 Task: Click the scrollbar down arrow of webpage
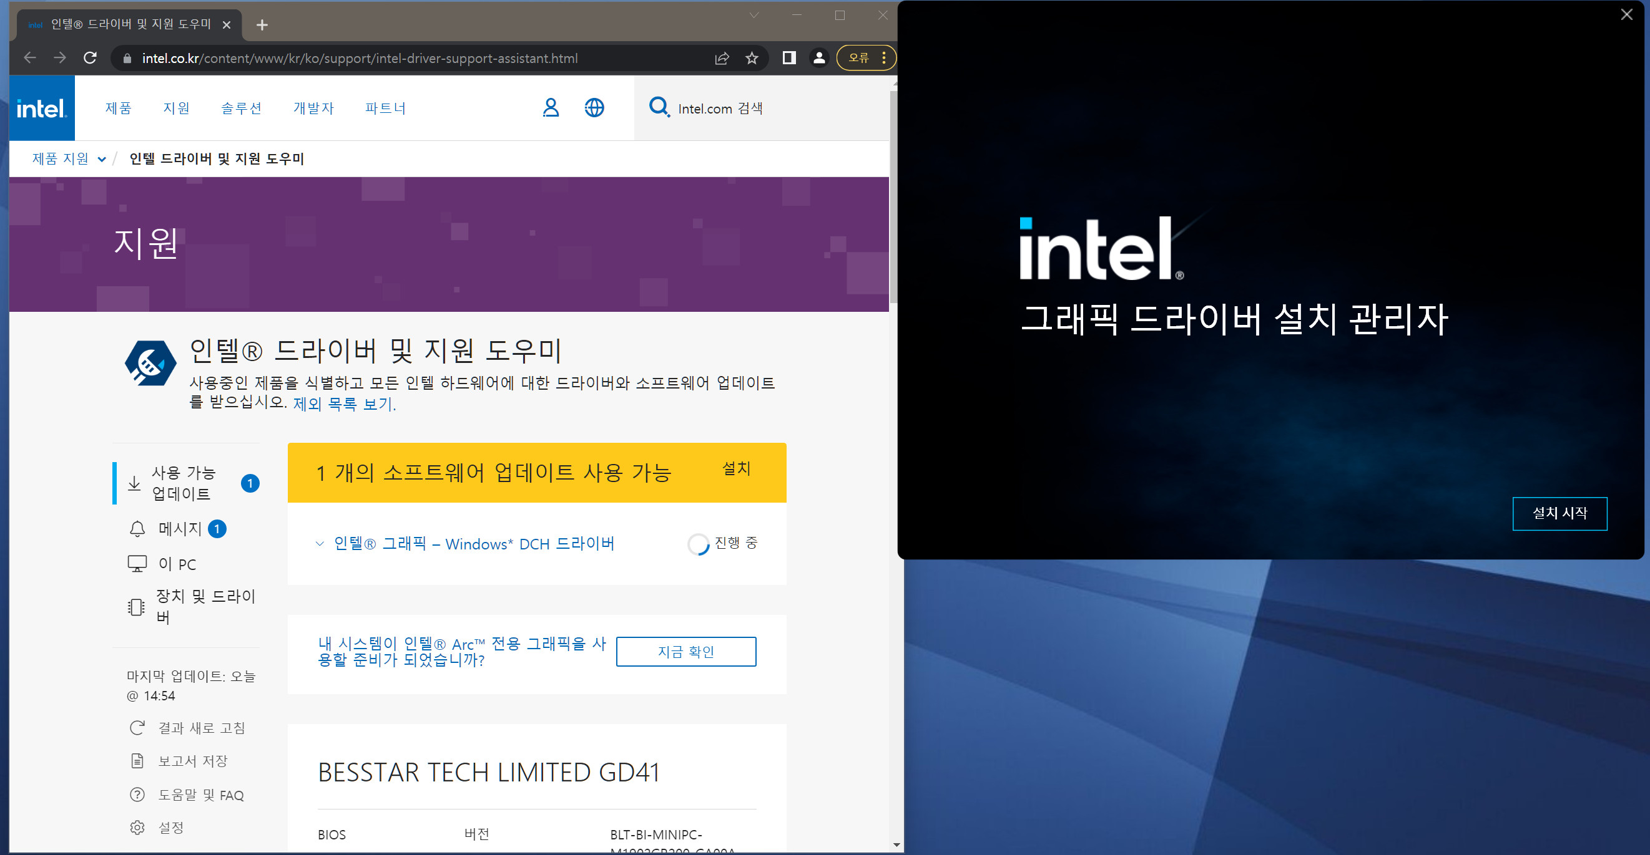click(x=896, y=845)
